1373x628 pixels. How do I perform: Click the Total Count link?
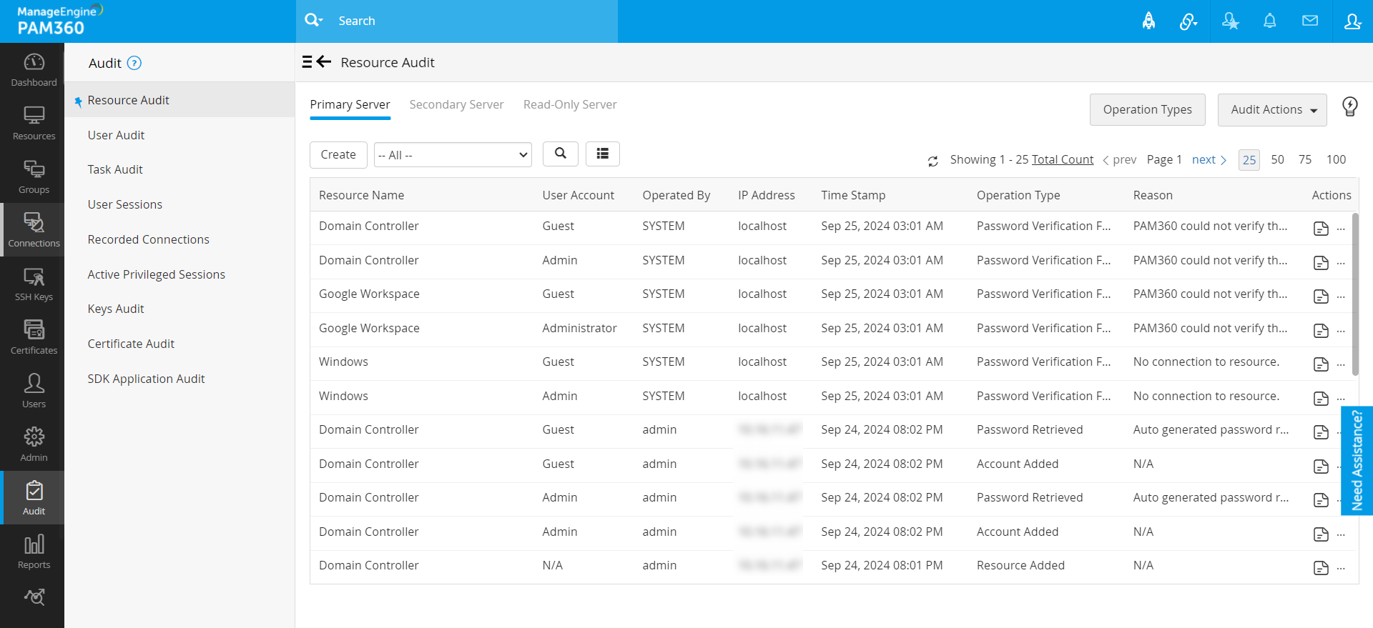coord(1063,159)
